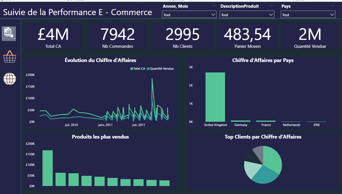Expand the Annee, Mois dropdown
The width and height of the screenshot is (342, 194).
pyautogui.click(x=189, y=15)
